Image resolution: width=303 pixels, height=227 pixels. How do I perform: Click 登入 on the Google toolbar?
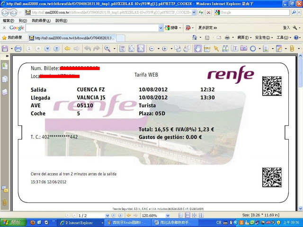click(286, 28)
